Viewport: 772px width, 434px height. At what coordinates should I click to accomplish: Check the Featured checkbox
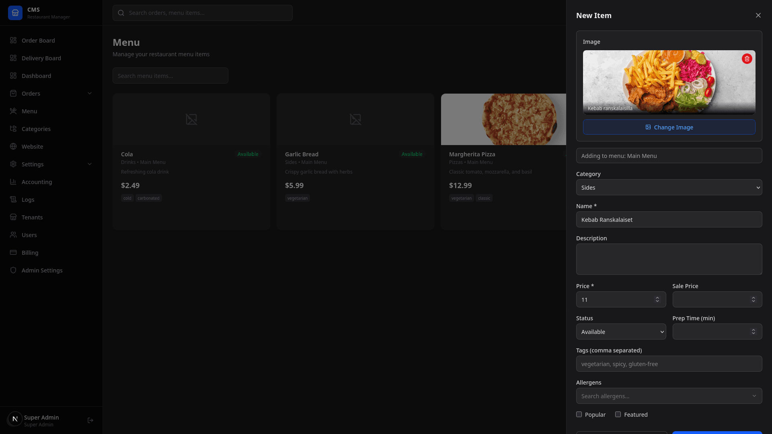click(618, 414)
